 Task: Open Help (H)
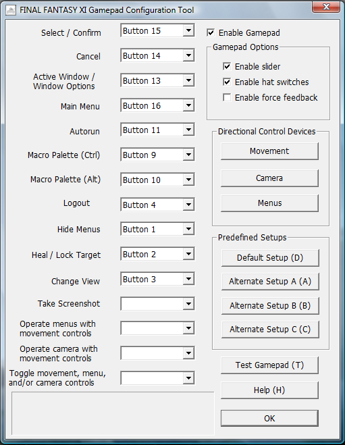coord(269,390)
